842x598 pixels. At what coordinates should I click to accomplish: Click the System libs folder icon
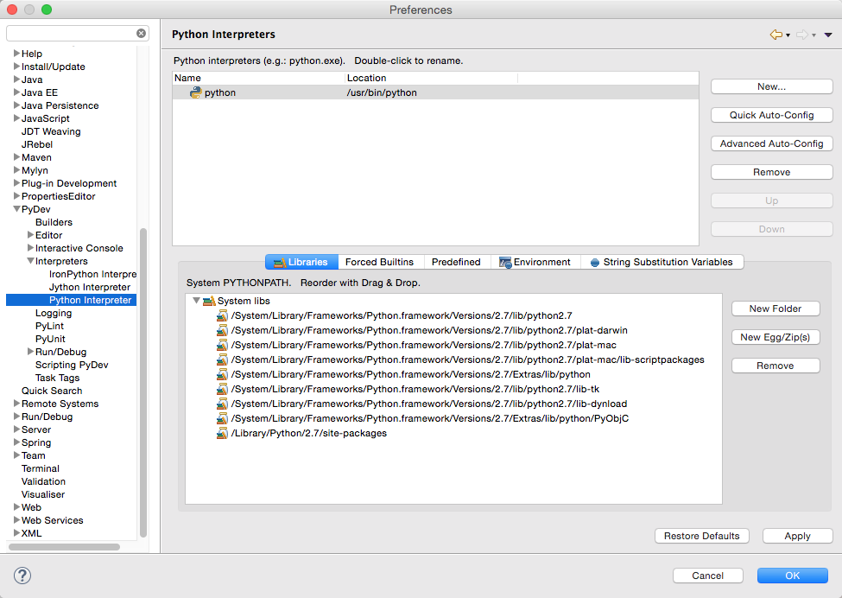pyautogui.click(x=209, y=301)
